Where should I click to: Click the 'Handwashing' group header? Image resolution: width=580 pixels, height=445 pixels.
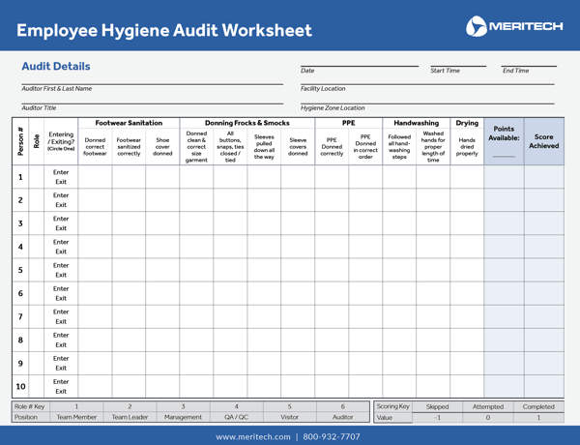(x=416, y=123)
